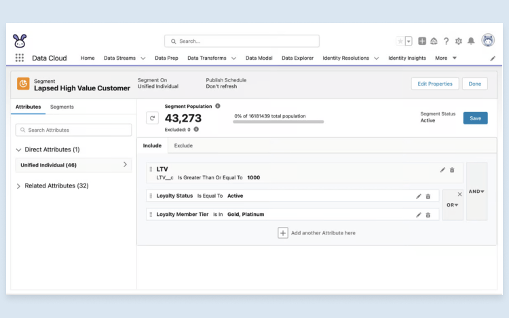Open the Identity Insights tab
Viewport: 509px width, 318px height.
407,58
